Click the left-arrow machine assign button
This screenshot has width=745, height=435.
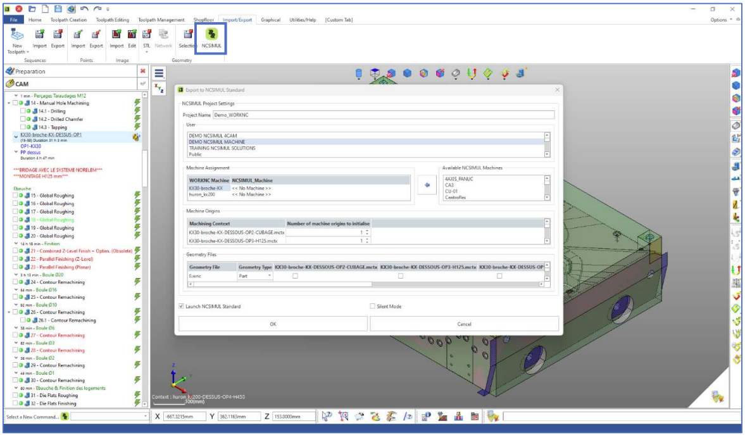click(x=427, y=185)
